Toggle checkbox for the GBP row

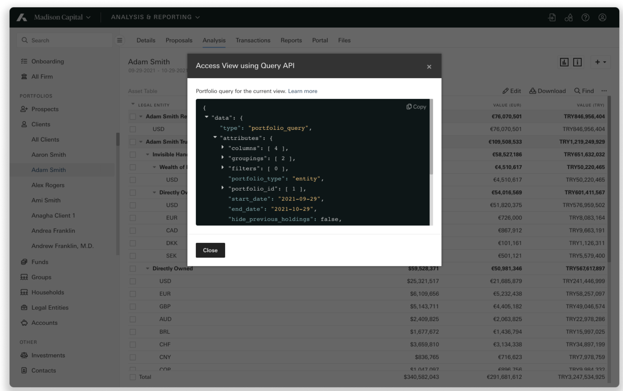[133, 307]
